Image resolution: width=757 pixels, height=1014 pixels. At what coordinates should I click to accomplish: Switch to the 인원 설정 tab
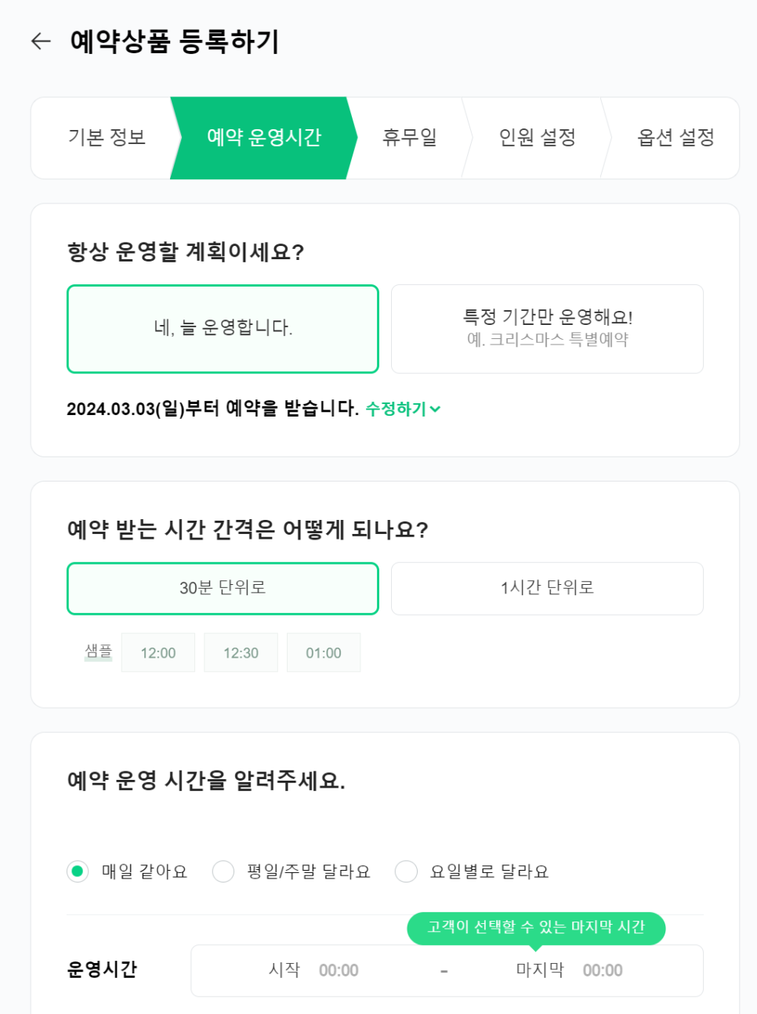537,138
